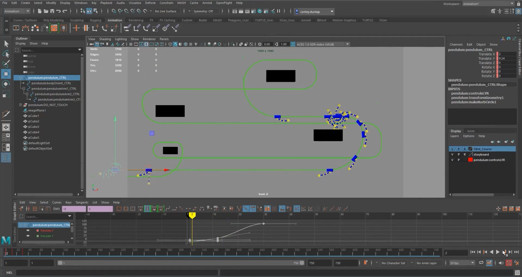Viewport: 522px width, 277px height.
Task: Activate the Scale tool
Action: [x=6, y=94]
